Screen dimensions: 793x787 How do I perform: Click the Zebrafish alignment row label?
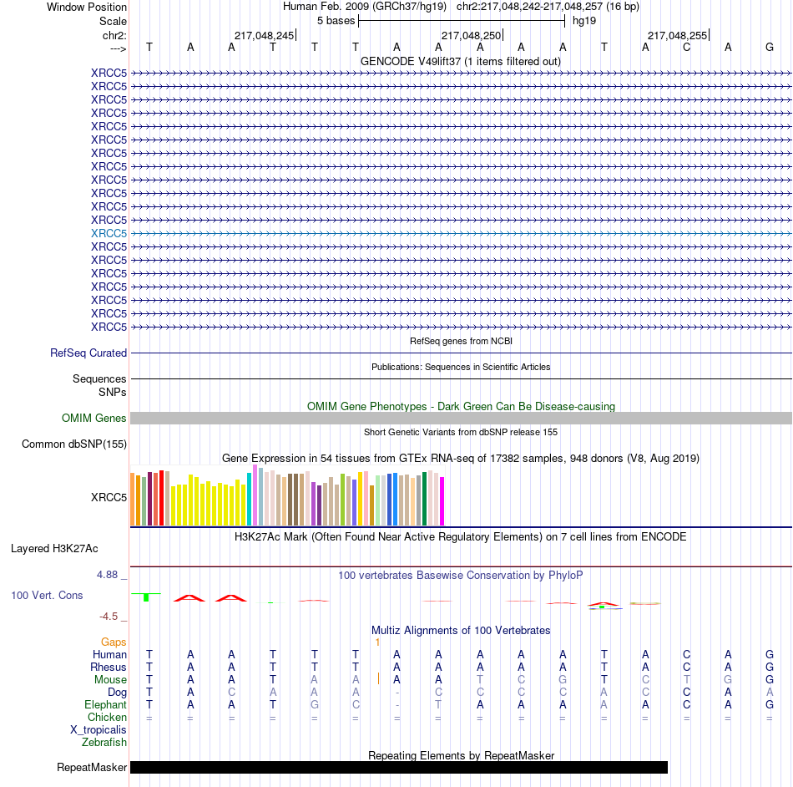104,742
